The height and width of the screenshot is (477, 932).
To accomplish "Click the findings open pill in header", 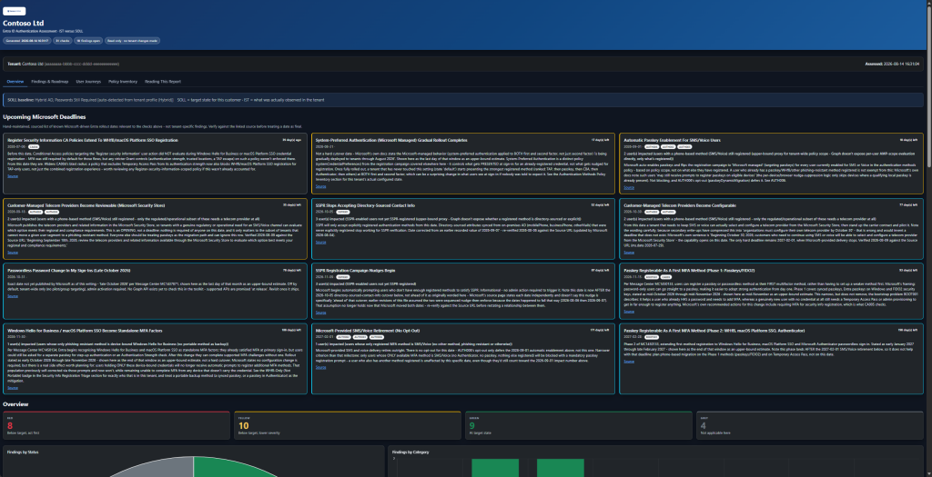I will tap(88, 41).
